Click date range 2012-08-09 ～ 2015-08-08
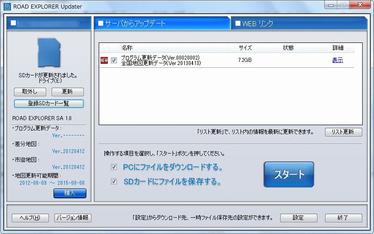The width and height of the screenshot is (374, 234). click(52, 183)
